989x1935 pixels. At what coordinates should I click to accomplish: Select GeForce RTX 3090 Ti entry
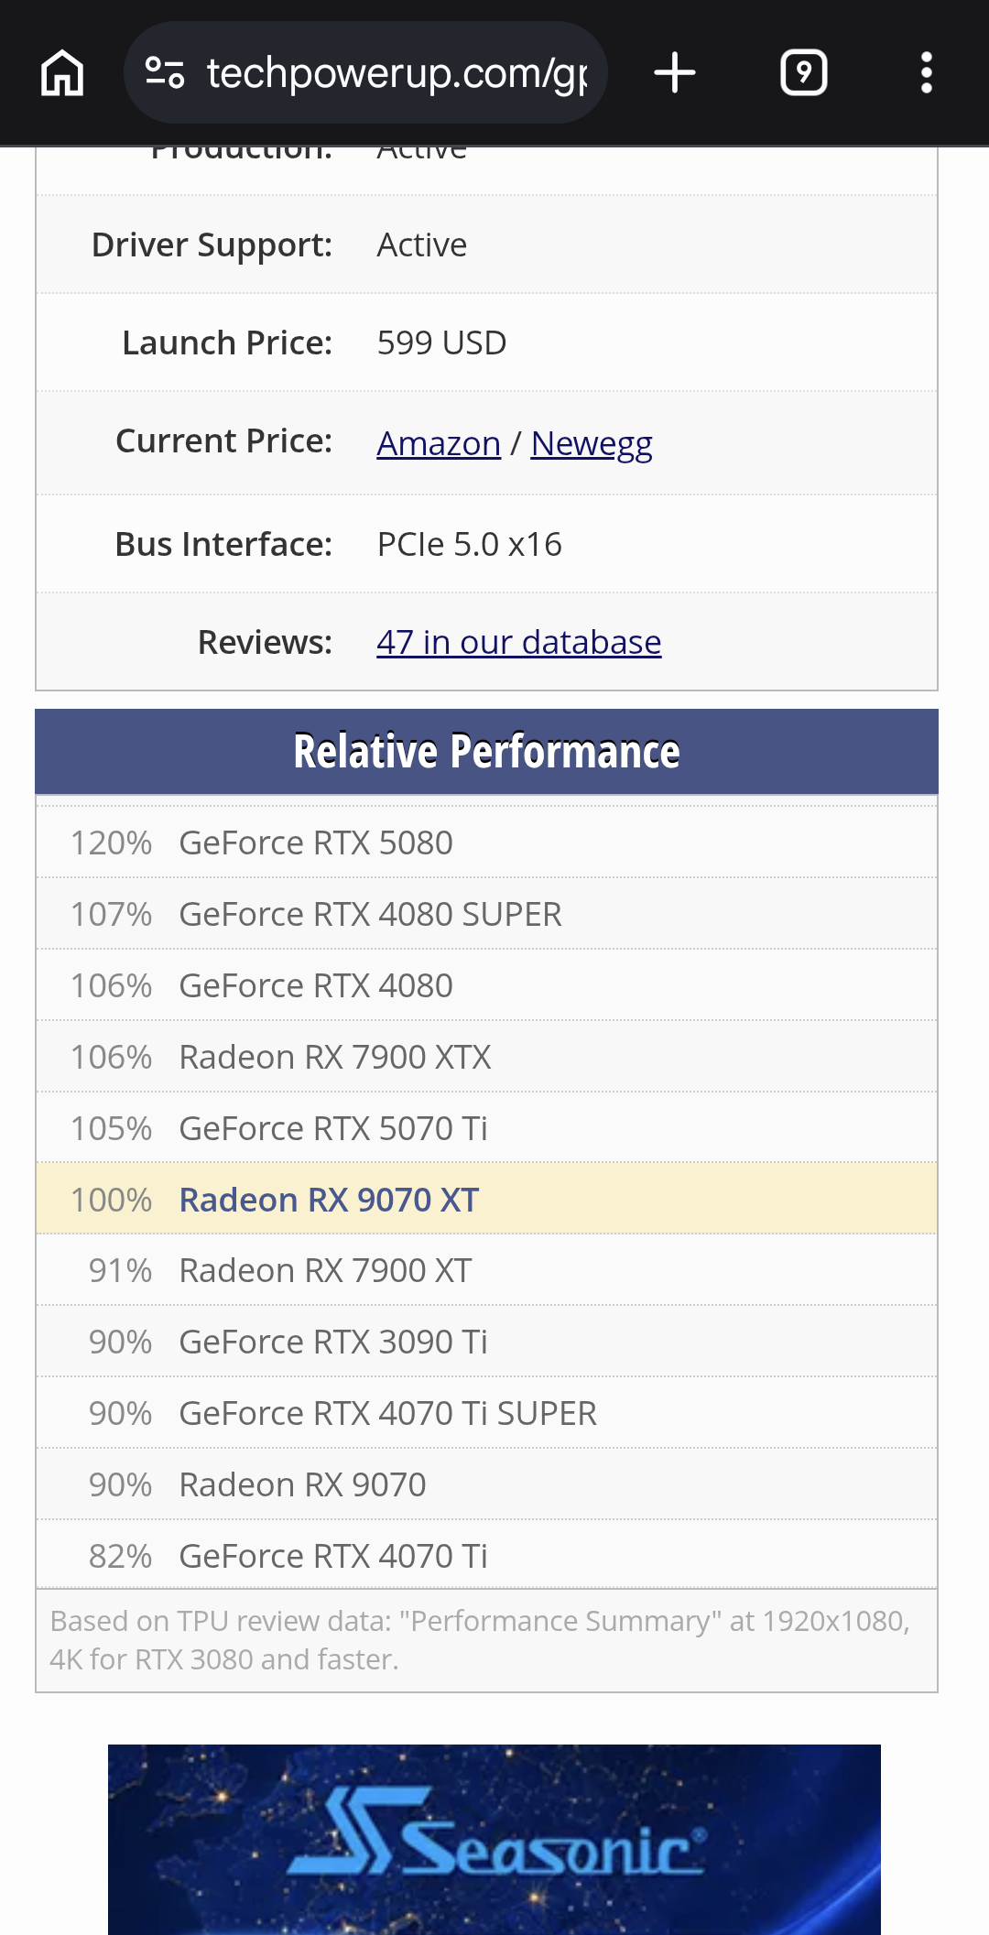pos(486,1342)
